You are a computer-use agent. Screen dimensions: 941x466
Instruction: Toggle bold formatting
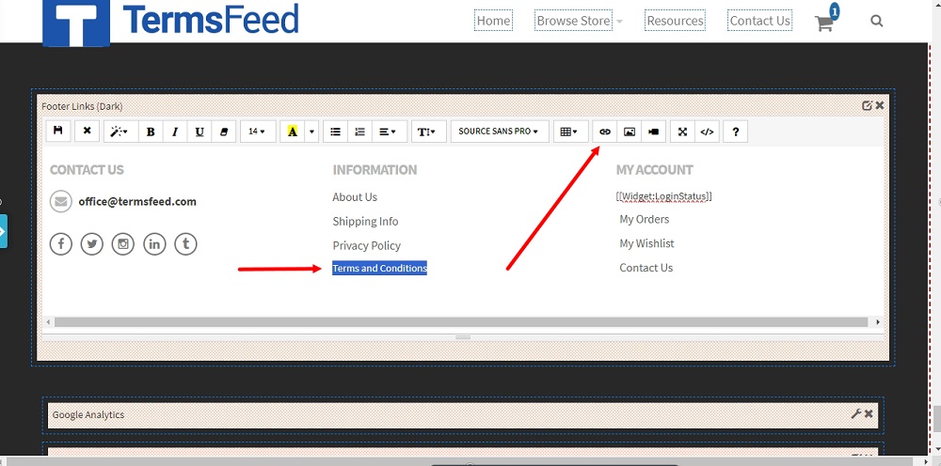(151, 132)
